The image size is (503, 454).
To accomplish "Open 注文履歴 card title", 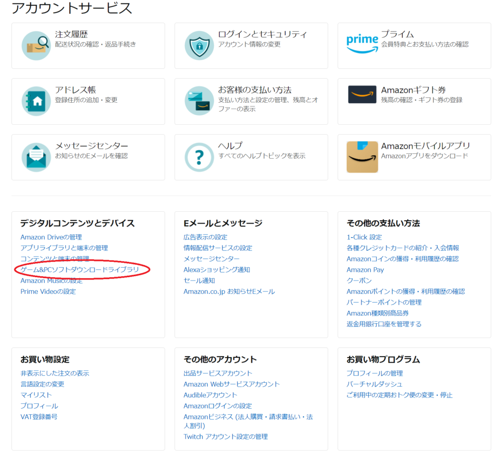I will tap(71, 34).
